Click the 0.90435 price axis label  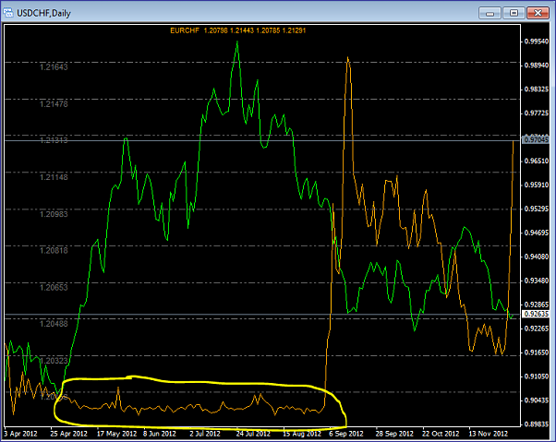coord(536,400)
